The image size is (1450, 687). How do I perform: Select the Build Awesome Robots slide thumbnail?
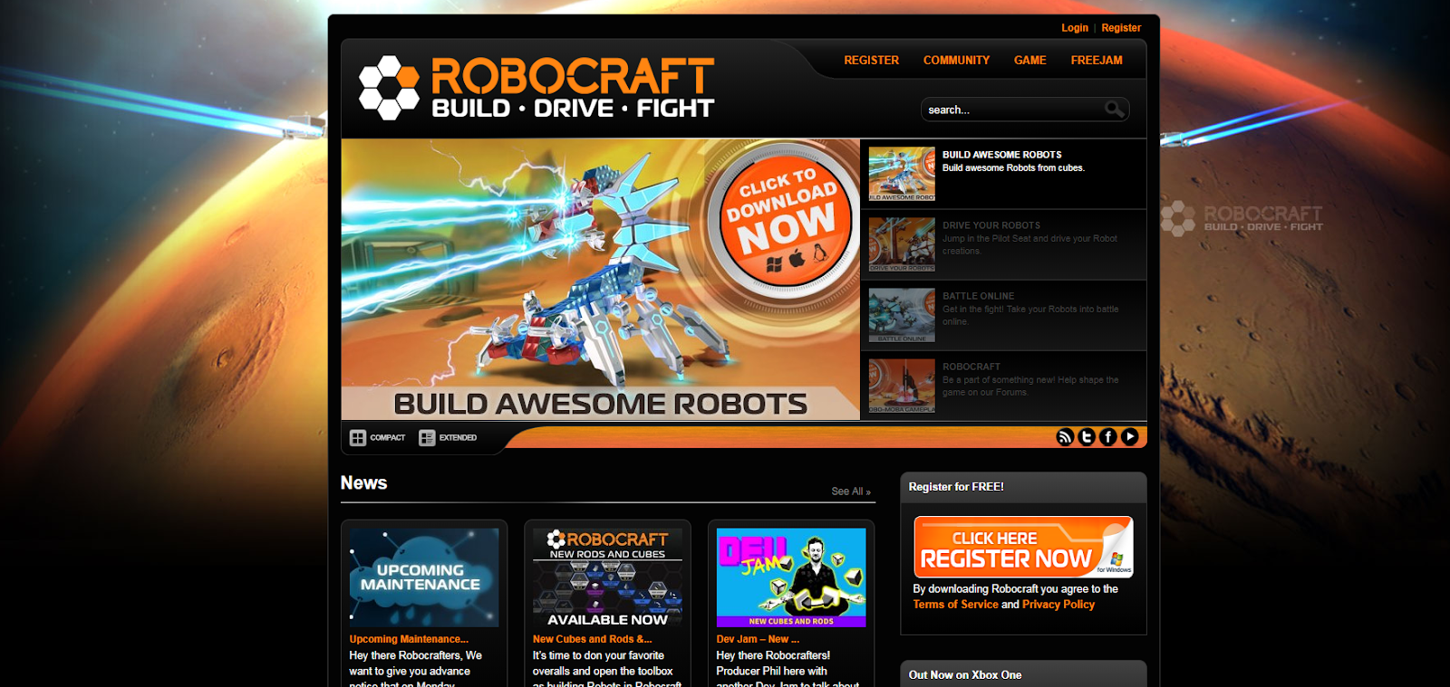point(902,174)
